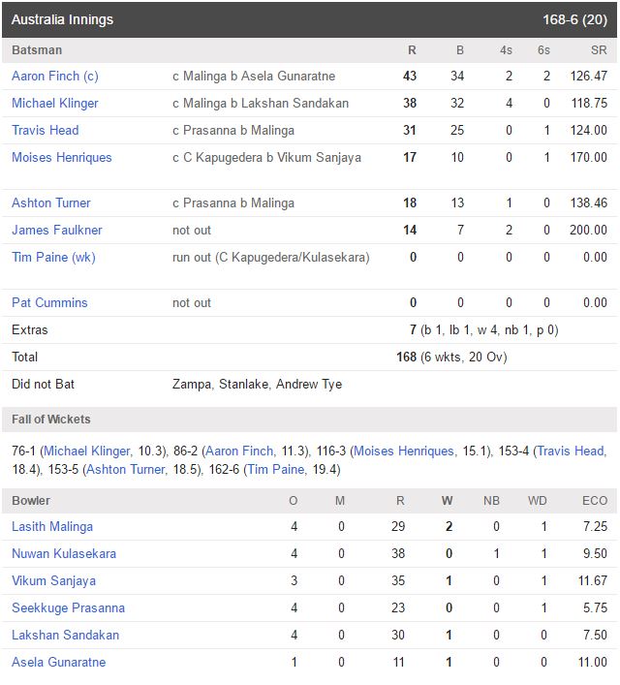
Task: Click James Faulkner batsman name
Action: click(57, 230)
